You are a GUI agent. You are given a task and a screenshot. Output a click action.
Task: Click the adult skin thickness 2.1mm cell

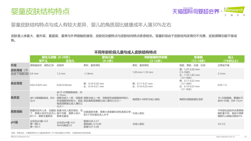click(x=221, y=74)
